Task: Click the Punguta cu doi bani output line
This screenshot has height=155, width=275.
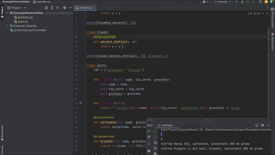Action: click(x=212, y=149)
